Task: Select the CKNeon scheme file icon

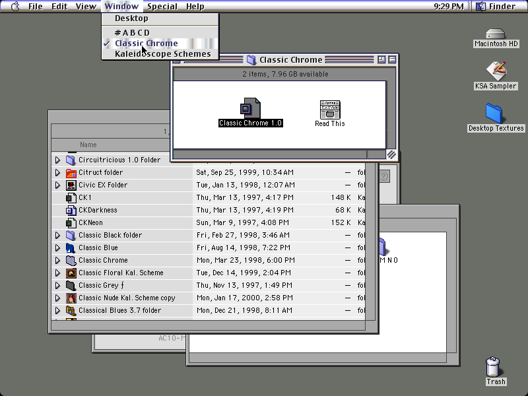Action: pos(71,223)
